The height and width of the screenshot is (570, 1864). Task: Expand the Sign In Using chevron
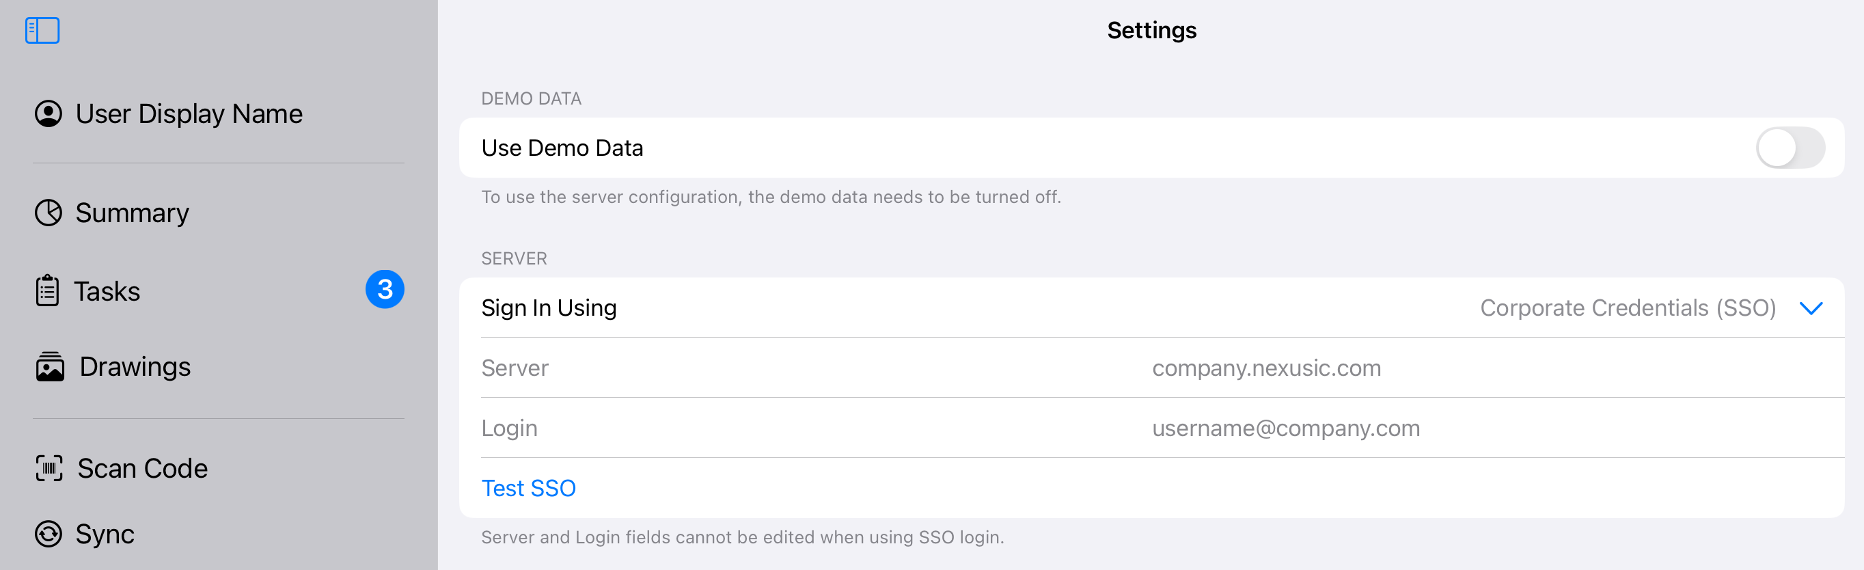1811,308
